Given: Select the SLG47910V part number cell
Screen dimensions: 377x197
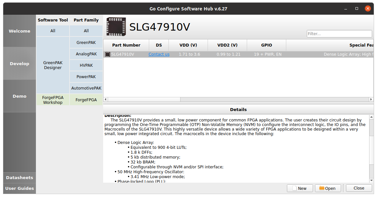Looking at the screenshot, I should (x=126, y=54).
